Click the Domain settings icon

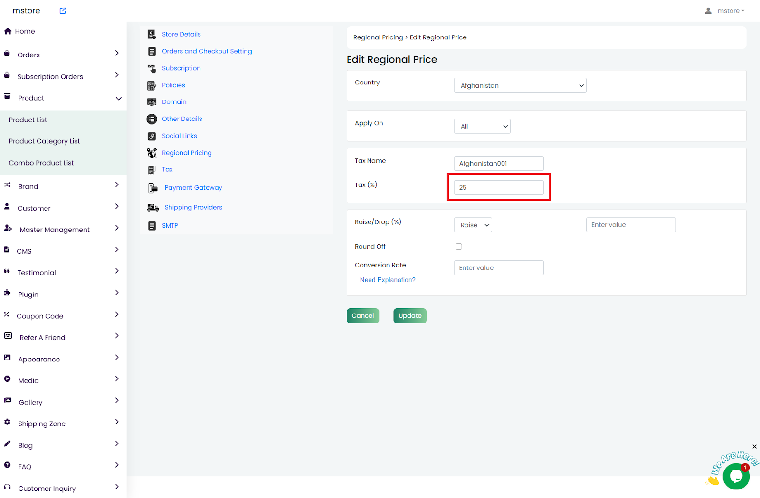pyautogui.click(x=152, y=102)
